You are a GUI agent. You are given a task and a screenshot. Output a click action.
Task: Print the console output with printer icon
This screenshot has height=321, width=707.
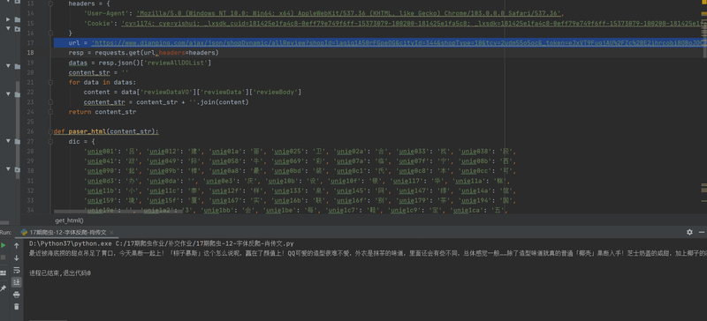point(17,295)
